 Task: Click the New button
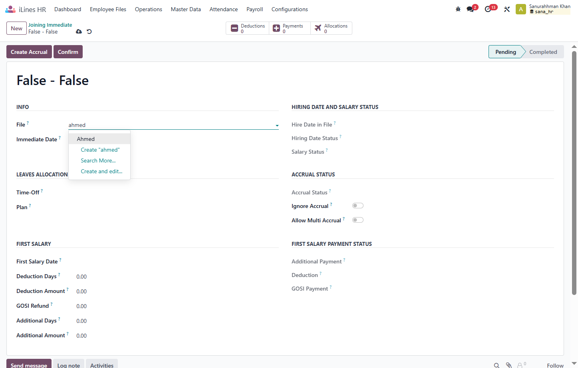(16, 28)
